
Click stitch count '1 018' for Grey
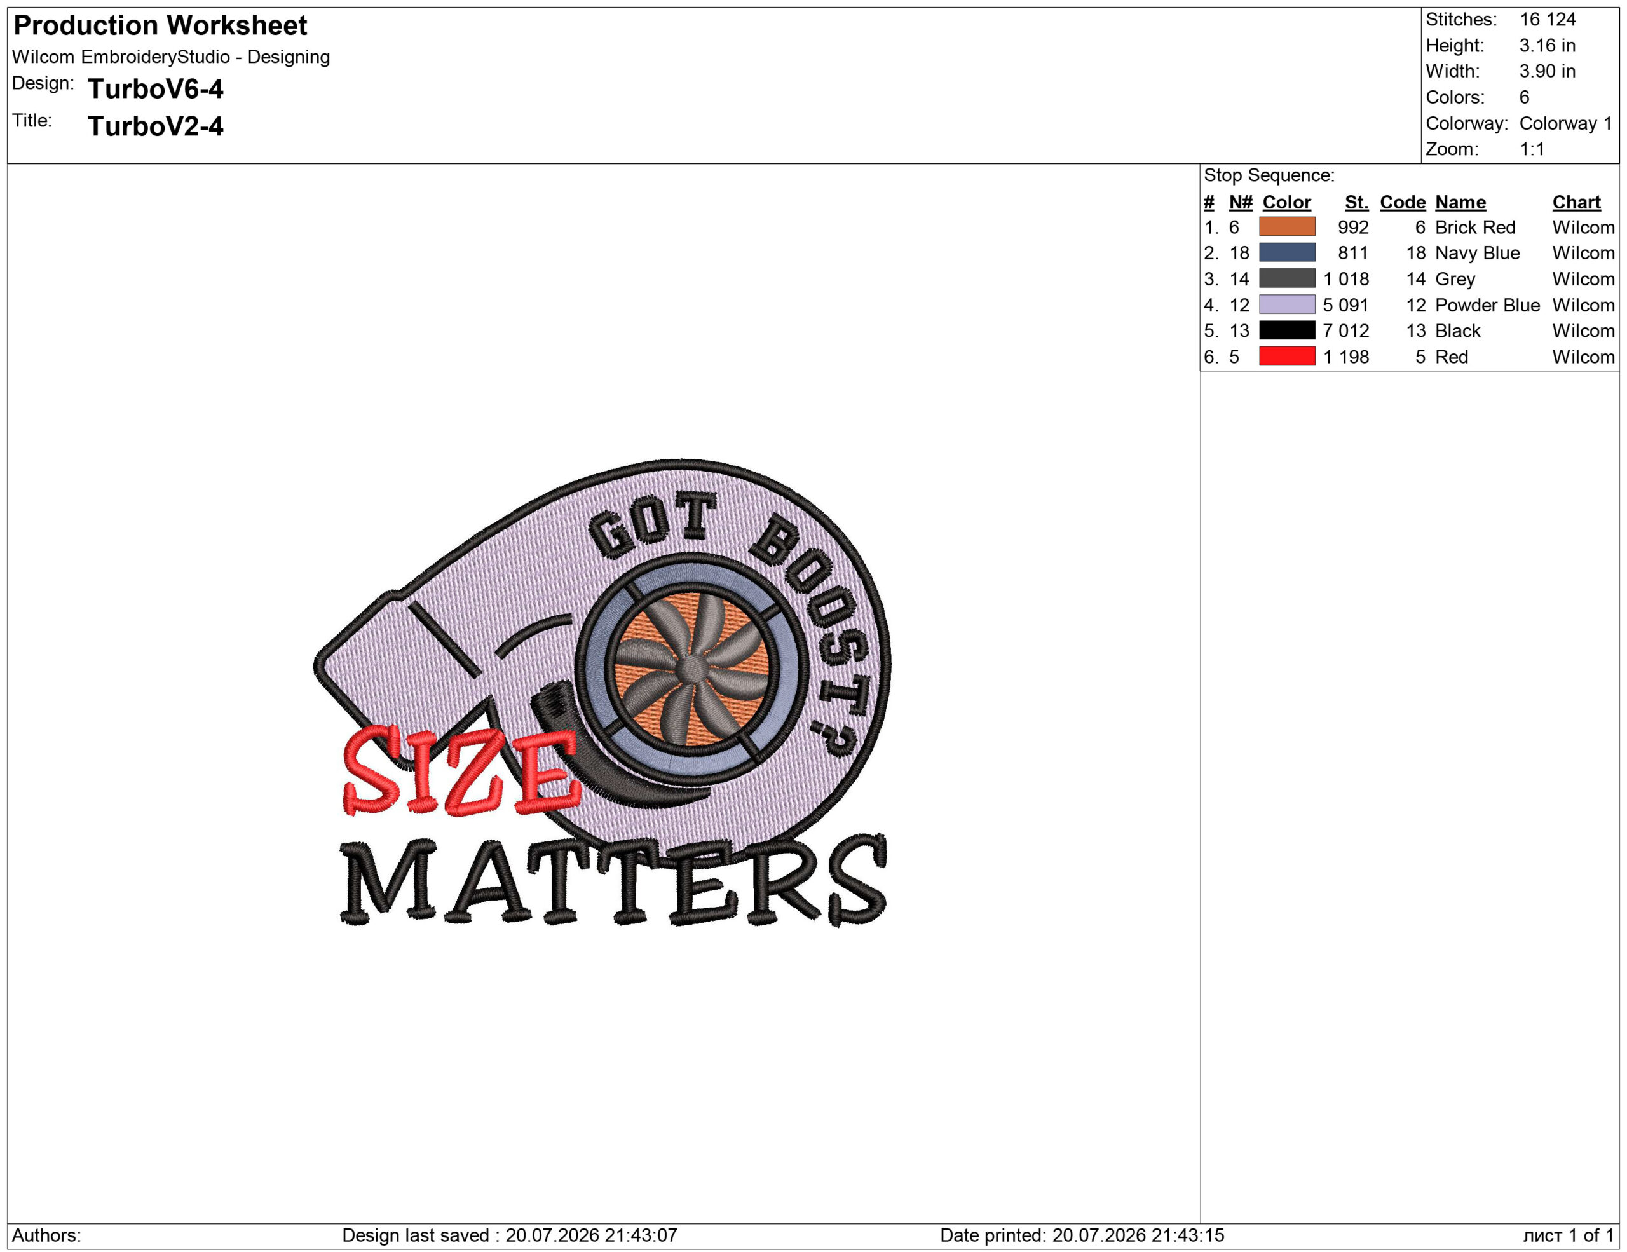[x=1345, y=279]
